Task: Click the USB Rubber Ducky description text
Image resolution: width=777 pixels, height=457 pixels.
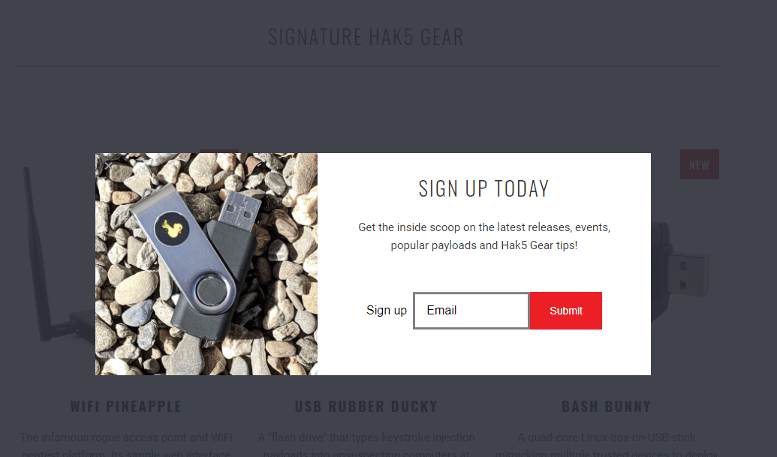Action: 366,445
